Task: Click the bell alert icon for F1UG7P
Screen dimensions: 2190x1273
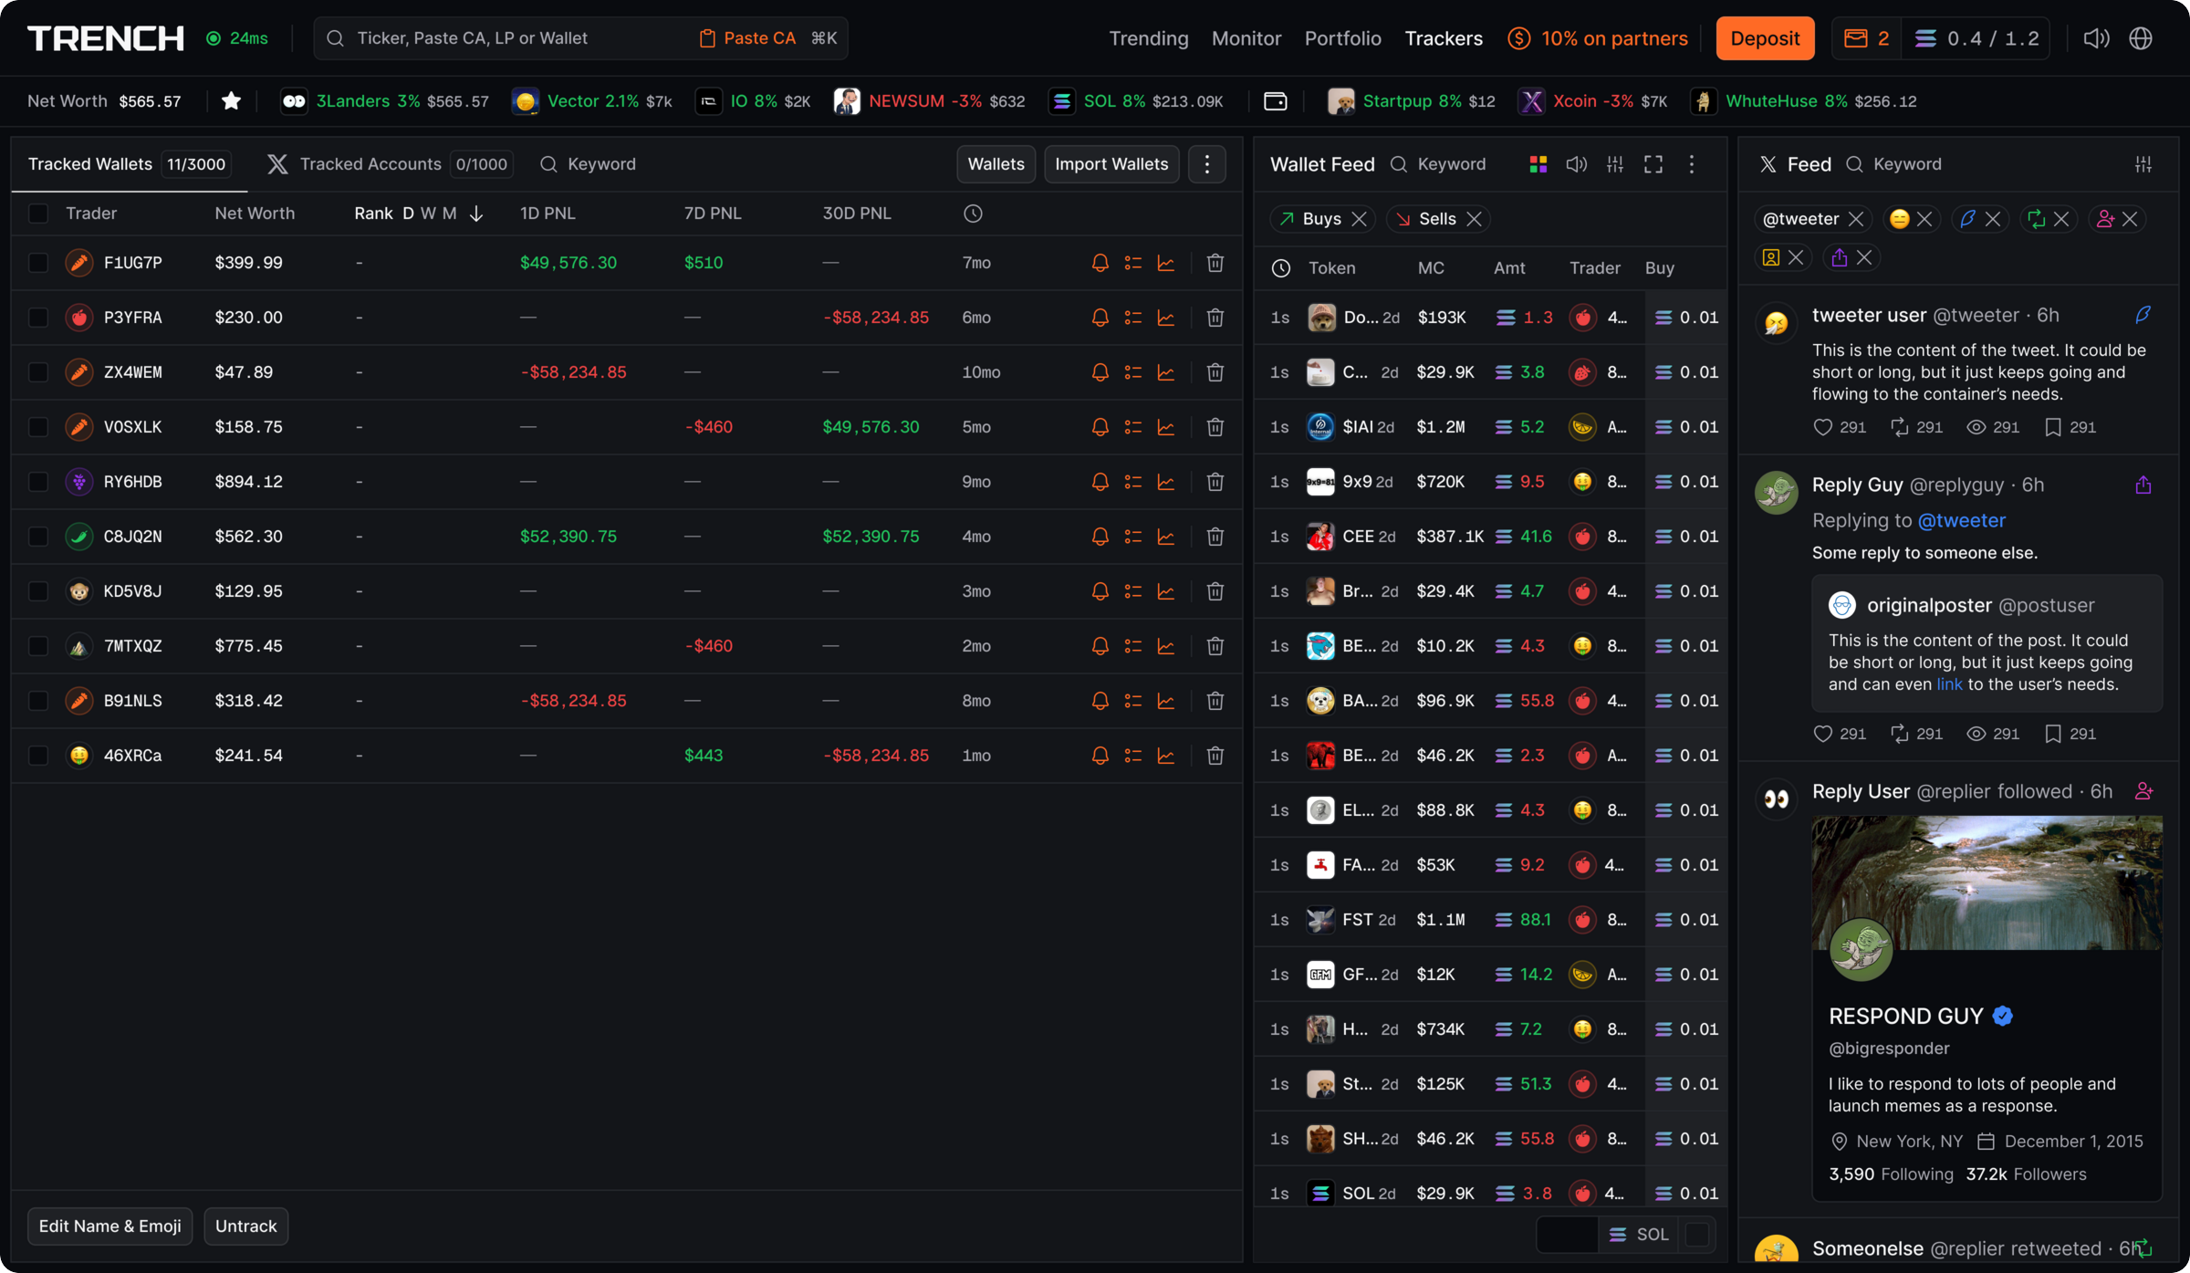Action: click(x=1100, y=263)
